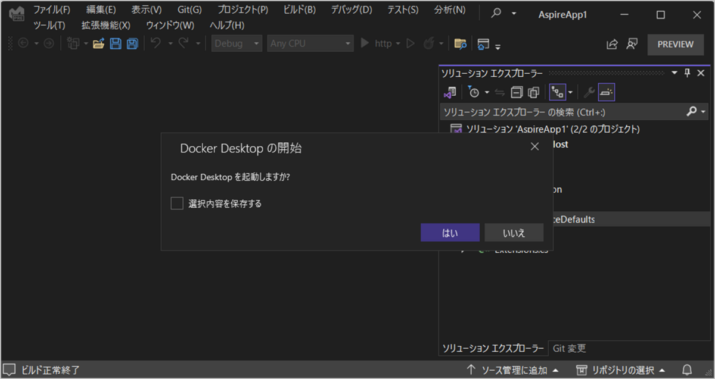This screenshot has width=715, height=379.
Task: Click はい to start Docker Desktop
Action: [x=450, y=233]
